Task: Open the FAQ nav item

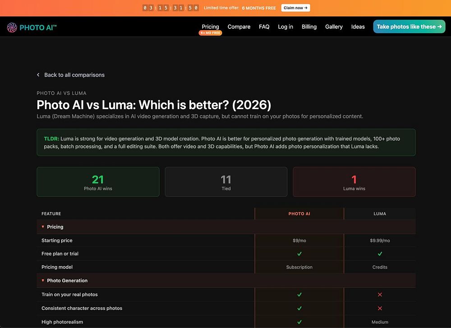Action: (x=264, y=27)
